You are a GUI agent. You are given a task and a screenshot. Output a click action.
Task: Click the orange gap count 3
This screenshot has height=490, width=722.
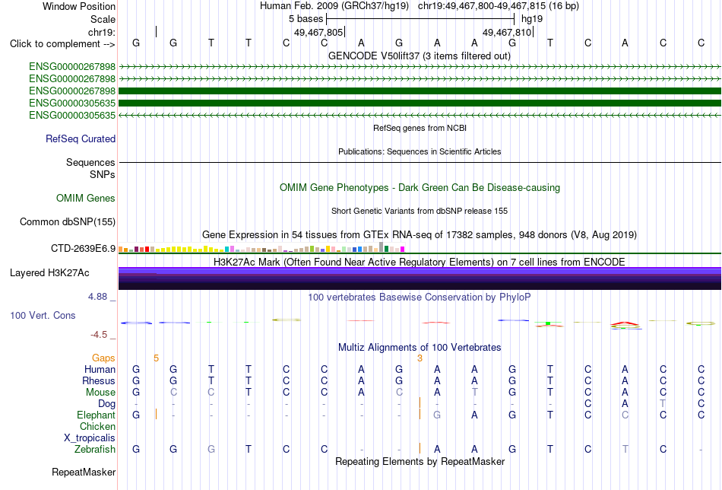pos(420,358)
